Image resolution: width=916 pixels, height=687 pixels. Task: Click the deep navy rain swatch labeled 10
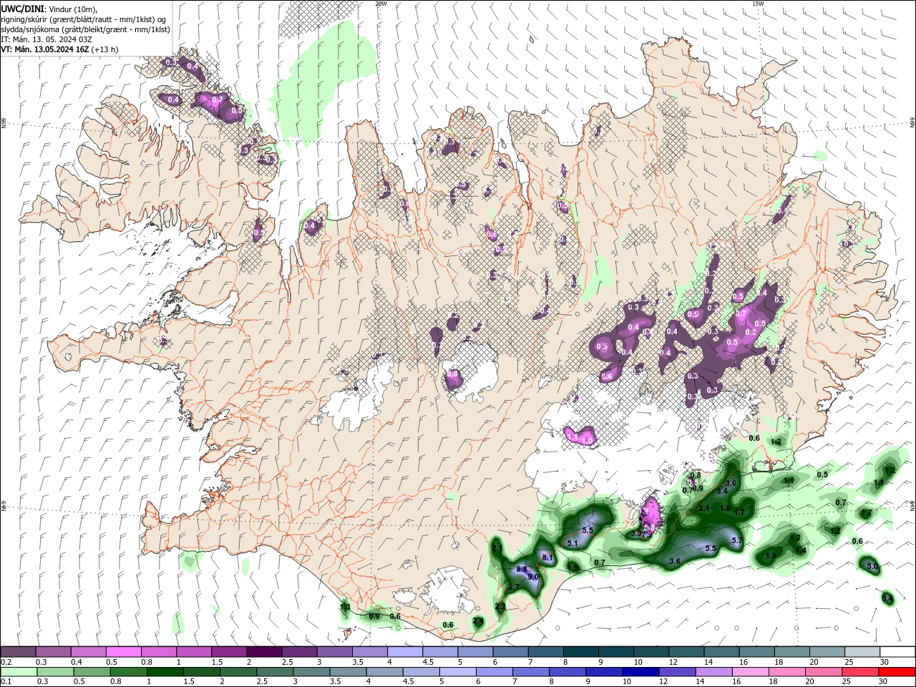[640, 672]
